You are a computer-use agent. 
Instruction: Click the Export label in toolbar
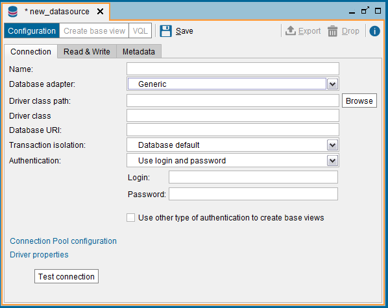click(x=309, y=31)
